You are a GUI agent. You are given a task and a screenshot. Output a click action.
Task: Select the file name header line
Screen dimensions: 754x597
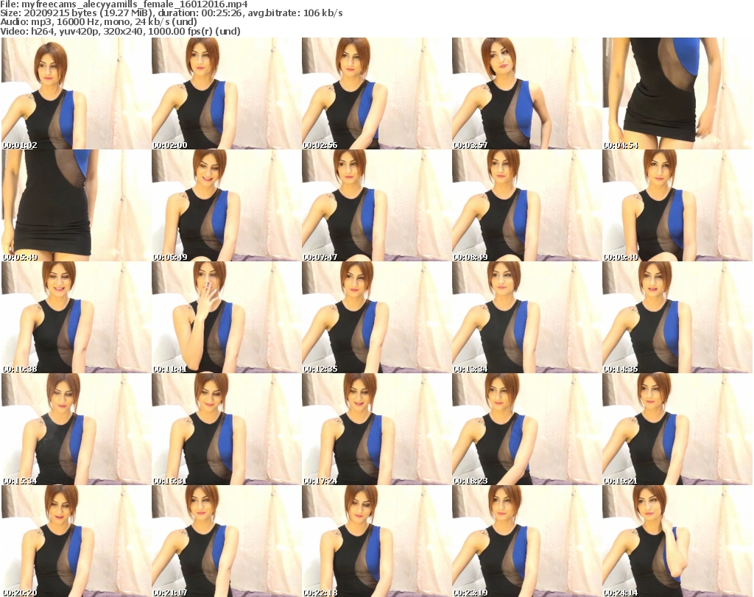124,4
